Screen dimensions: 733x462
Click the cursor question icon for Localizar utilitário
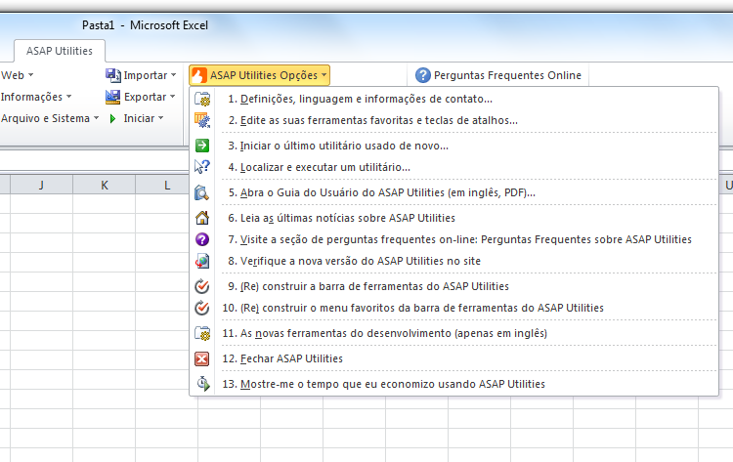(x=202, y=167)
